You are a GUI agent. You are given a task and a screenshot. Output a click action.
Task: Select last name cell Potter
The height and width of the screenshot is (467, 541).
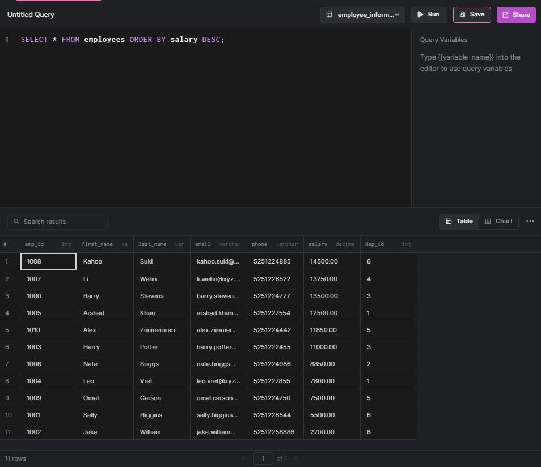[162, 347]
